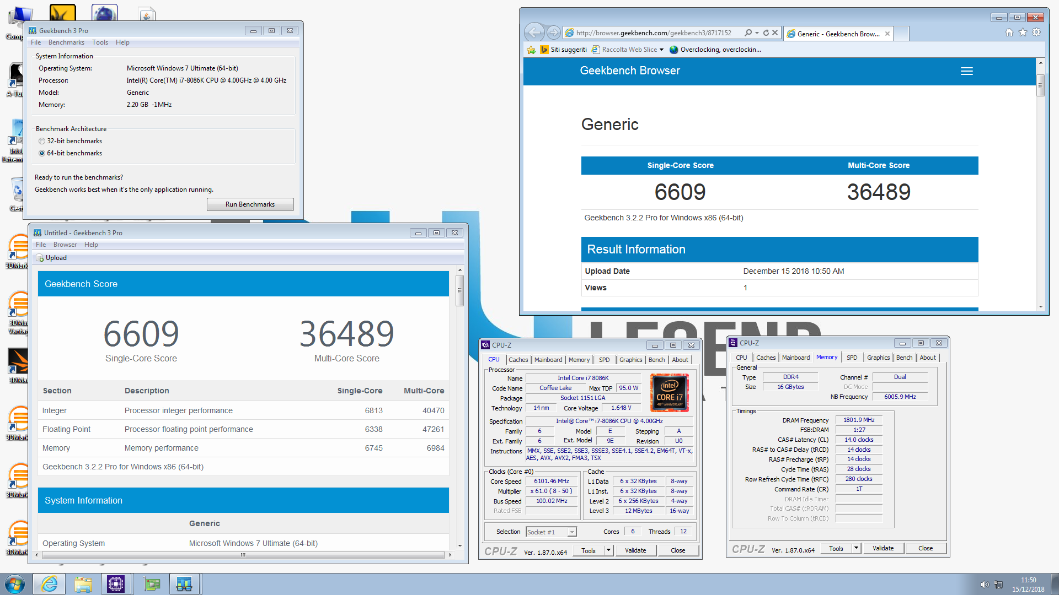Open the Geekbench Browser hamburger menu

[966, 71]
